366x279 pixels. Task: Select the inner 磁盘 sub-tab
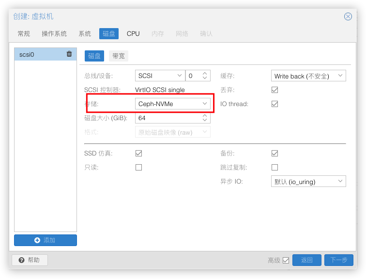[94, 56]
